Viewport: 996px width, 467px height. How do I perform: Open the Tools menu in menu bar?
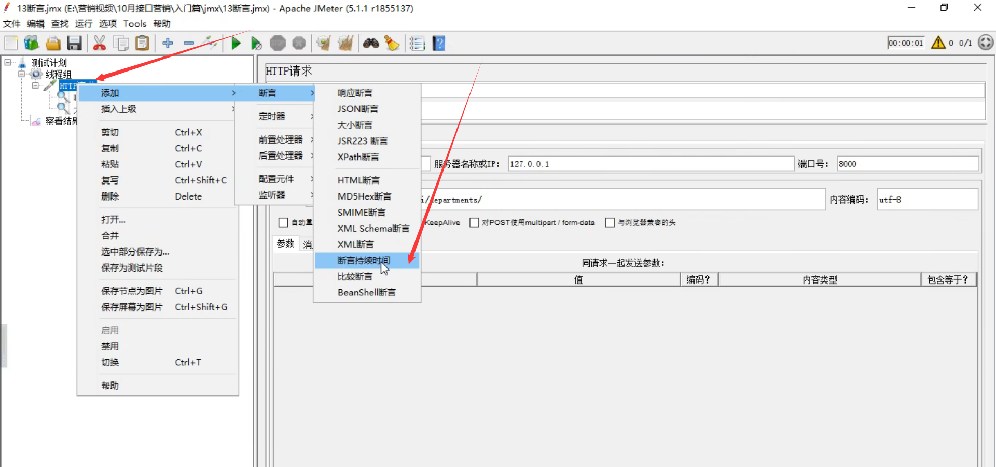tap(135, 24)
